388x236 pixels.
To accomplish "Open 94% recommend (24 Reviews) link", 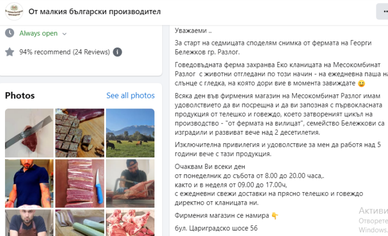I will [x=65, y=52].
